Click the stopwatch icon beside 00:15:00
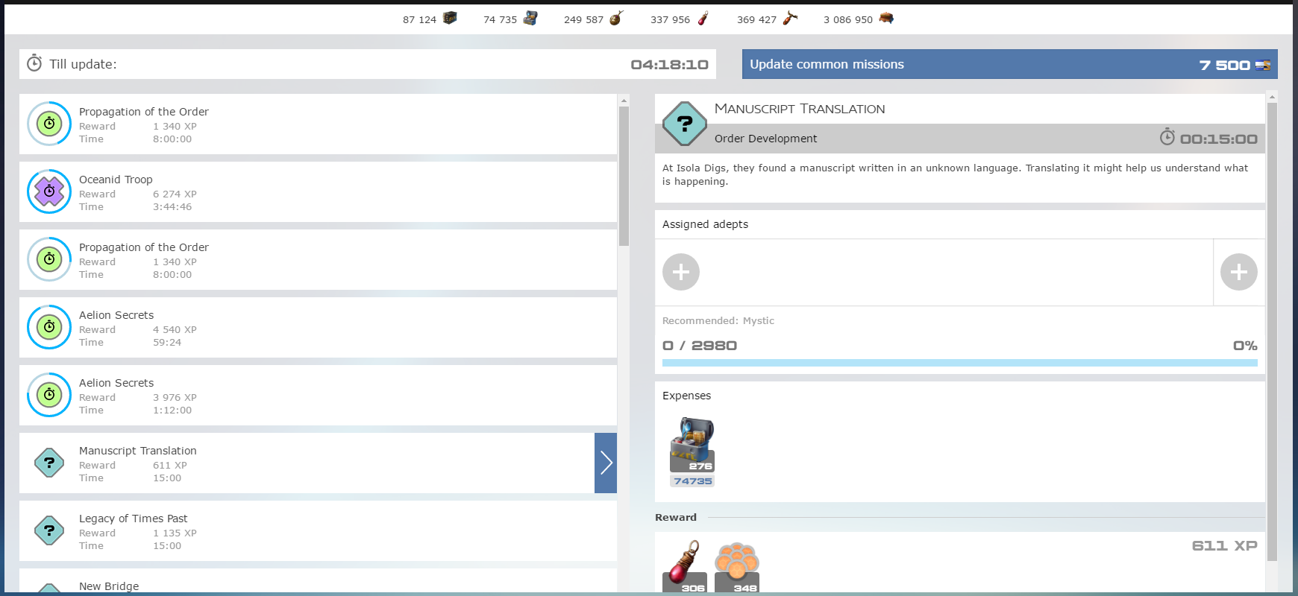Screen dimensions: 1298x596 [x=1167, y=137]
